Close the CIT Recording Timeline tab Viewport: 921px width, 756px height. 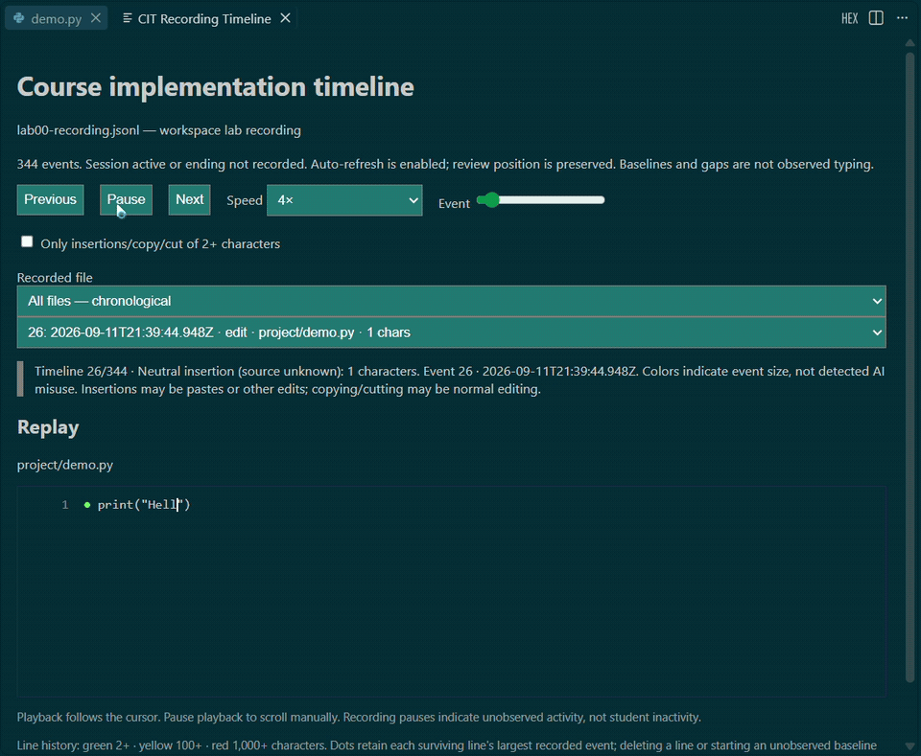(x=286, y=18)
